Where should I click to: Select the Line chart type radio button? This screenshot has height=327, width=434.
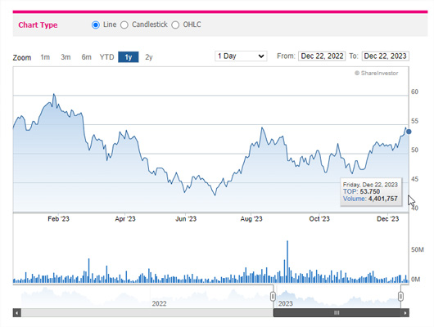[96, 25]
